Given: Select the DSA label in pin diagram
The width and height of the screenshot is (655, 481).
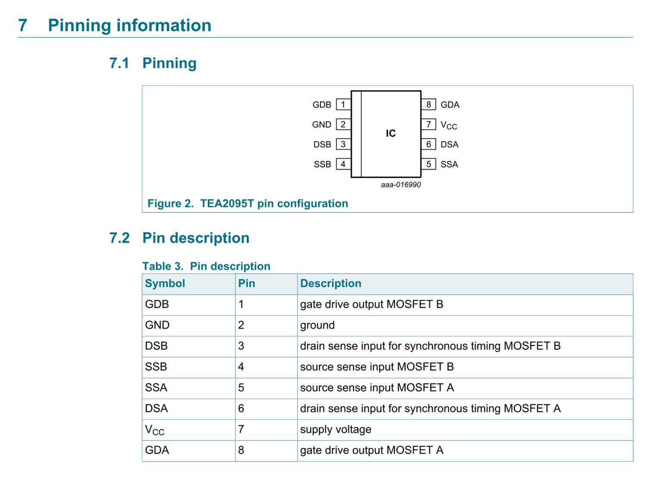Looking at the screenshot, I should [449, 145].
